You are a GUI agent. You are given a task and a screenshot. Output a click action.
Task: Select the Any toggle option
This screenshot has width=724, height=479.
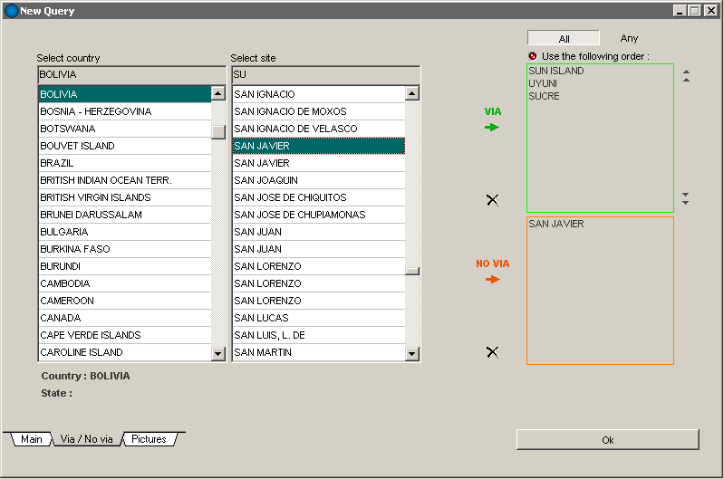tap(629, 39)
